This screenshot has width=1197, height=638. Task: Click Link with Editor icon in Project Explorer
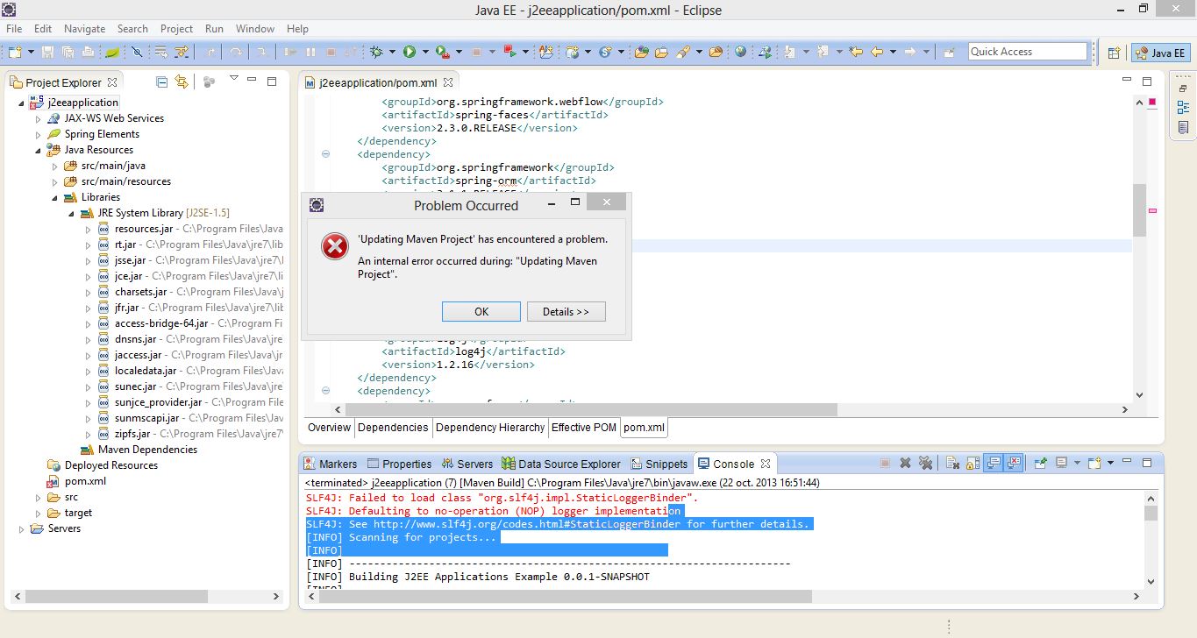(182, 82)
